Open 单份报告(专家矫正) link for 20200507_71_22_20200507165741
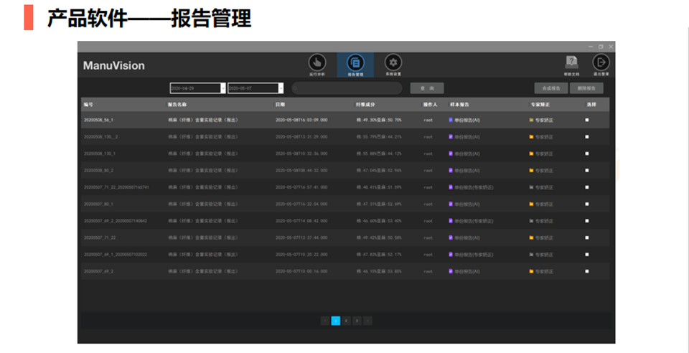The height and width of the screenshot is (353, 689). point(474,187)
